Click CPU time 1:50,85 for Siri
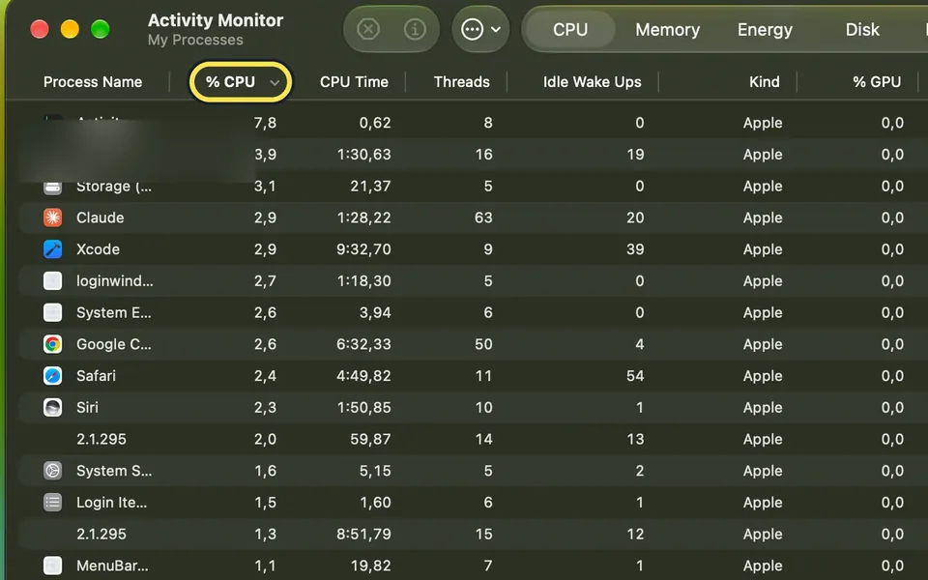 tap(364, 407)
